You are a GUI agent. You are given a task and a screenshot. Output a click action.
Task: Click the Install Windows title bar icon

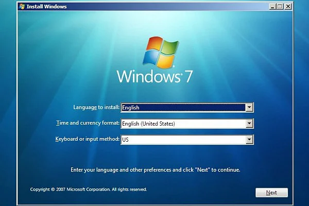tap(22, 7)
